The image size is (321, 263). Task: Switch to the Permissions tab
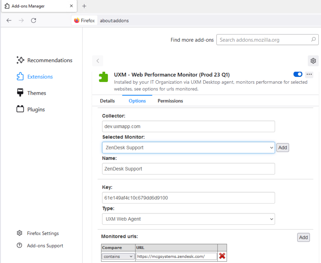point(170,101)
